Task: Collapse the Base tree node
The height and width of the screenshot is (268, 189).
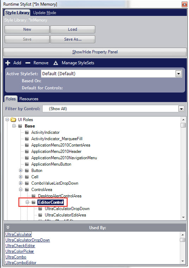Action: (x=14, y=126)
